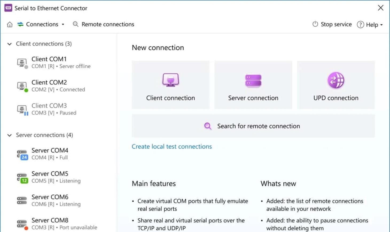Open the Create local test connections link

point(171,146)
